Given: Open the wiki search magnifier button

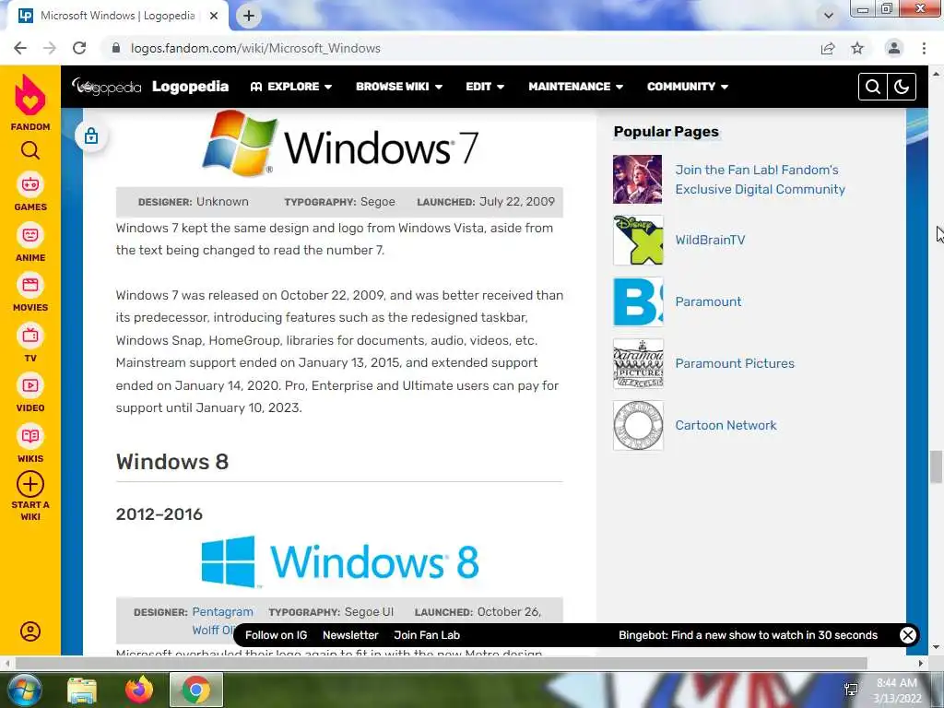Looking at the screenshot, I should (x=873, y=87).
